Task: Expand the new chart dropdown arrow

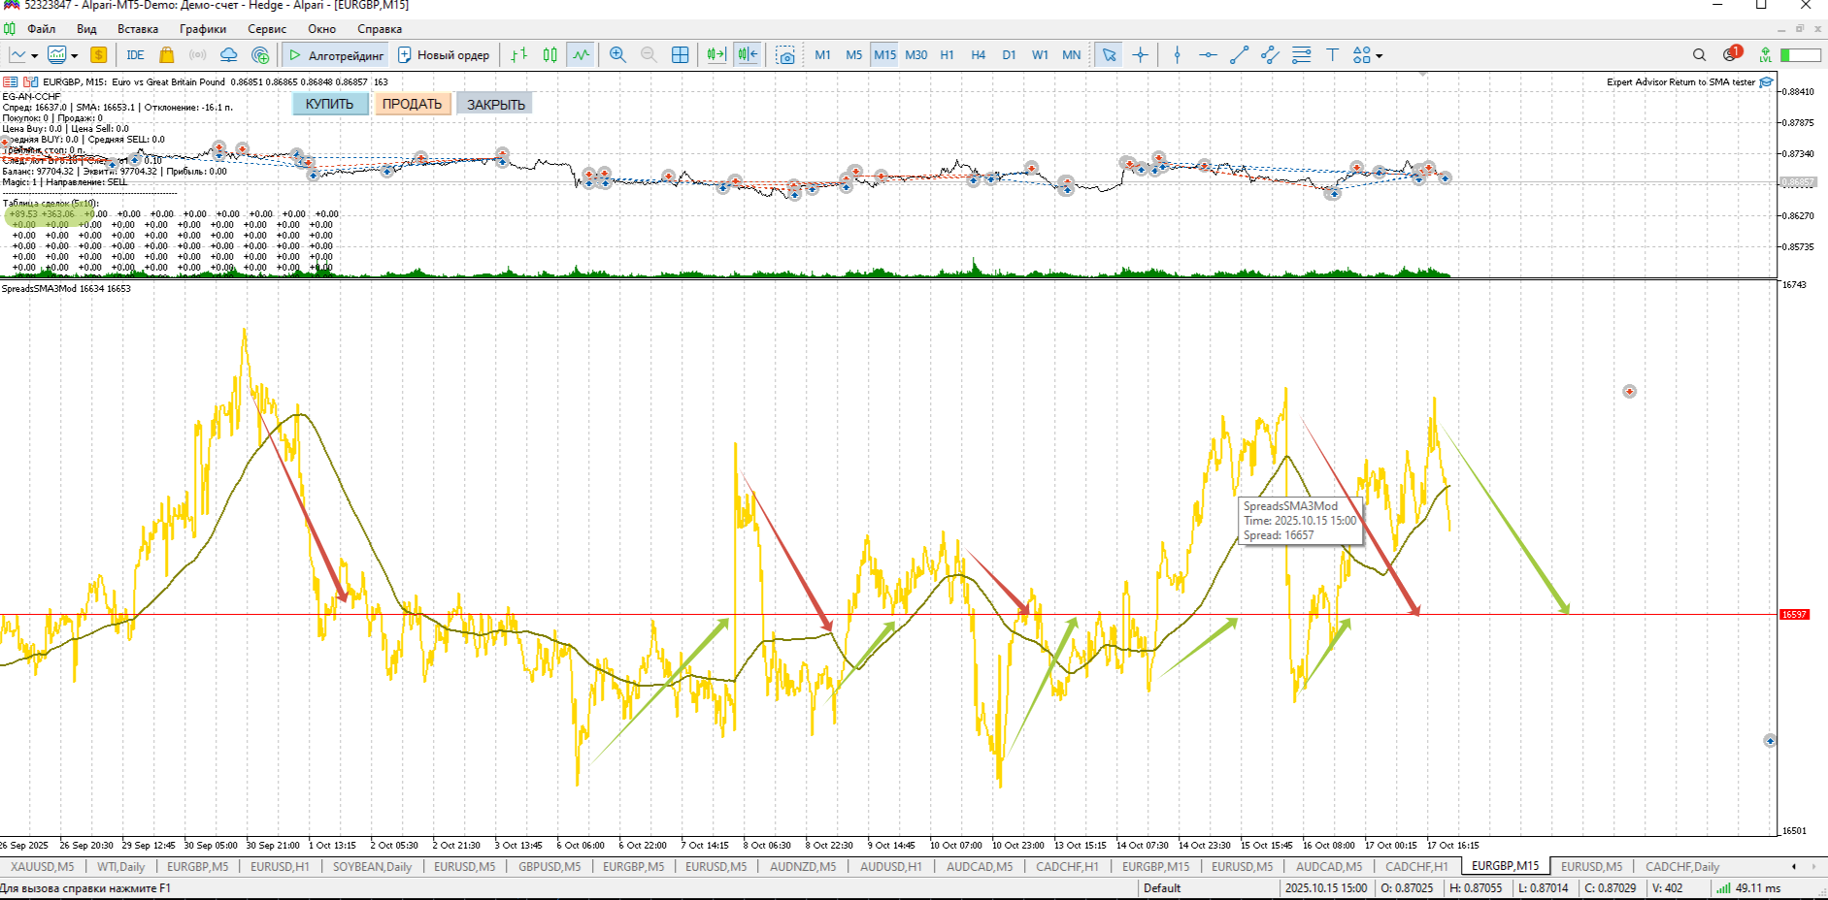Action: 35,56
